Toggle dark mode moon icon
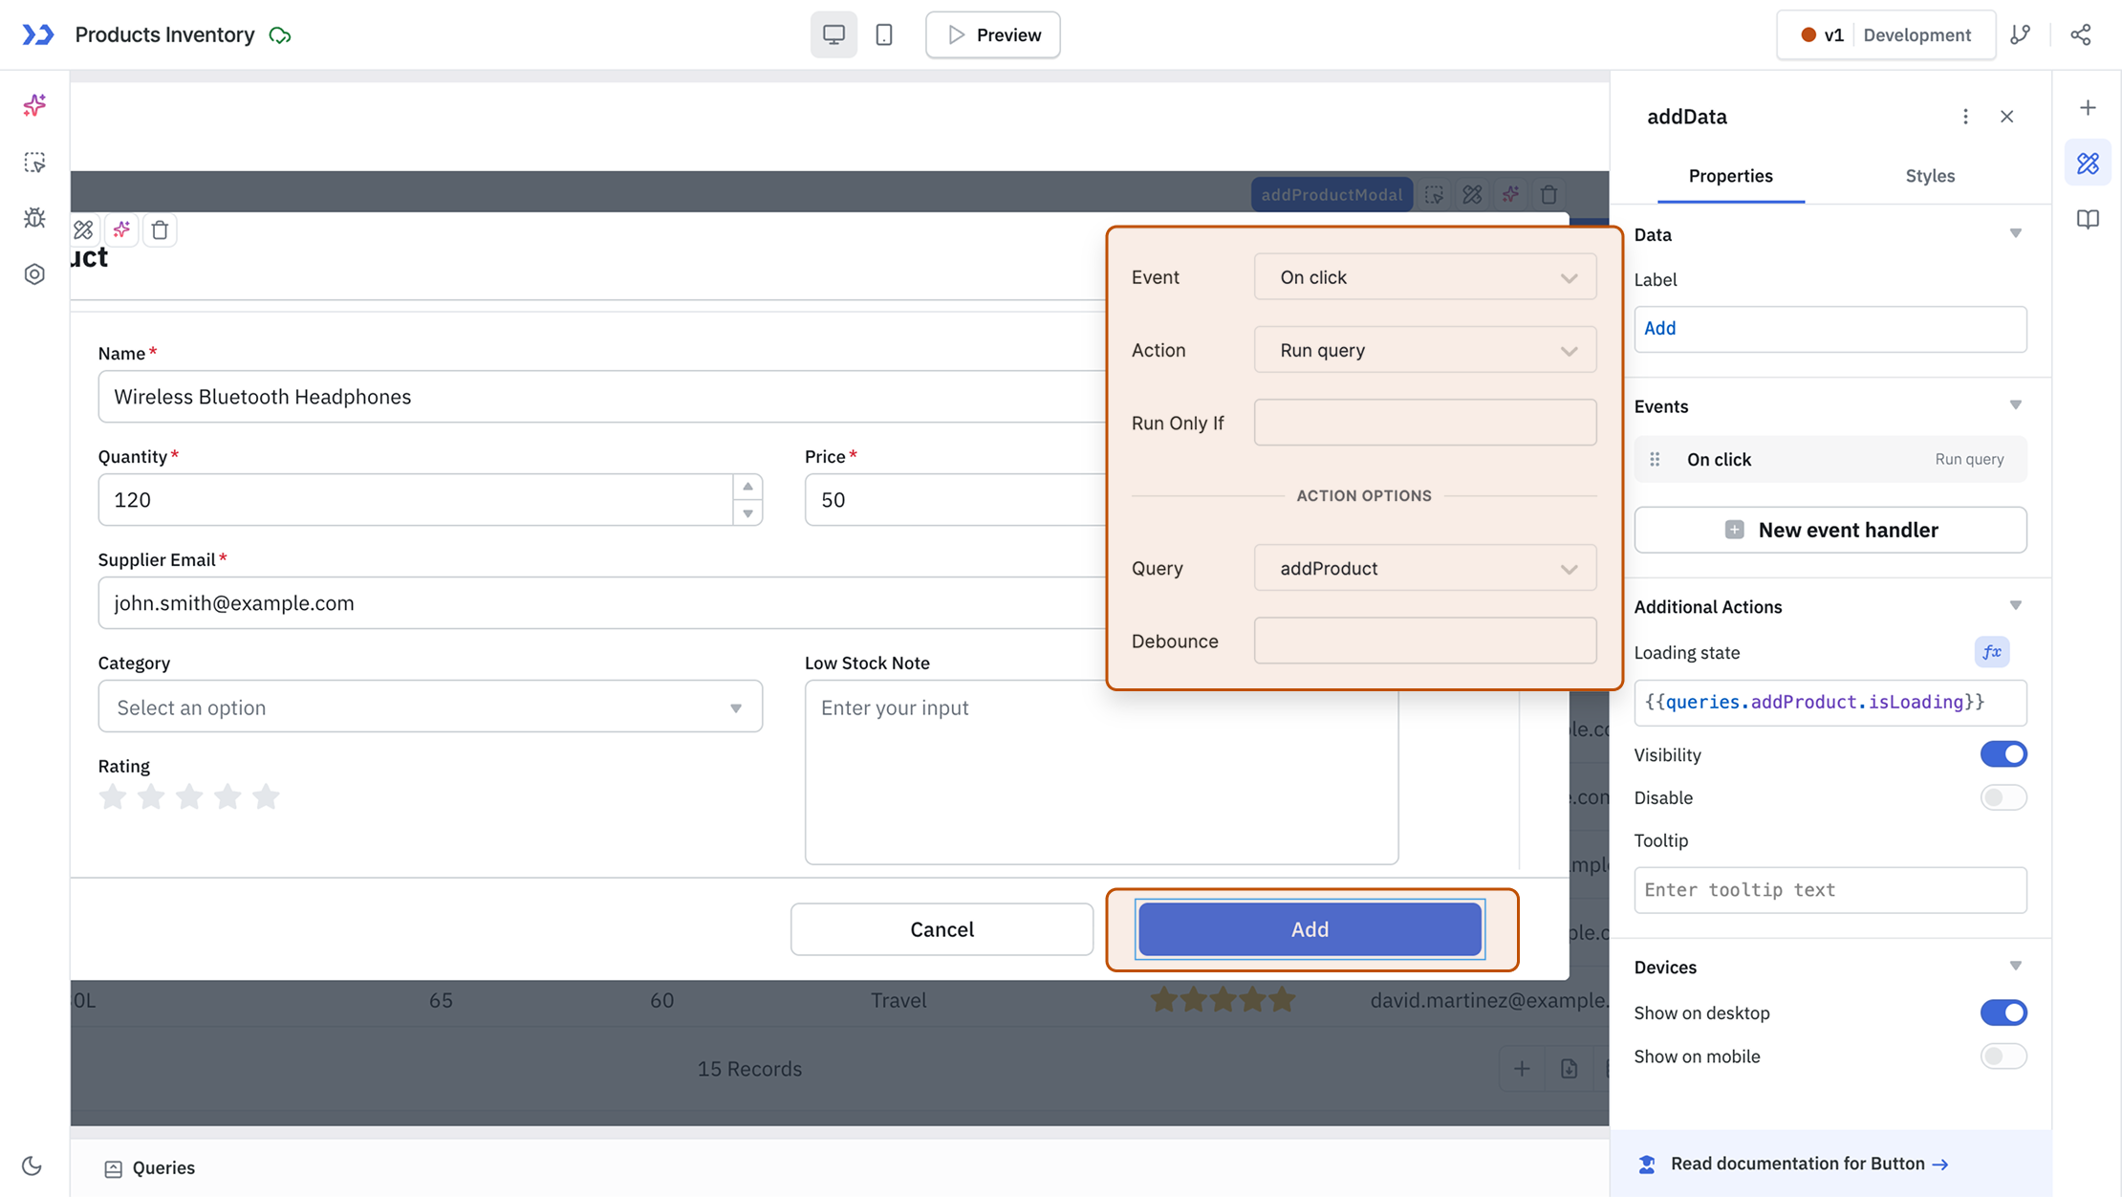 point(32,1165)
